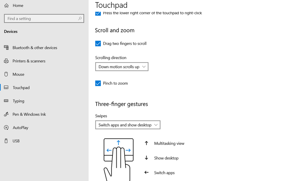
Task: Open USB settings page
Action: pyautogui.click(x=16, y=141)
